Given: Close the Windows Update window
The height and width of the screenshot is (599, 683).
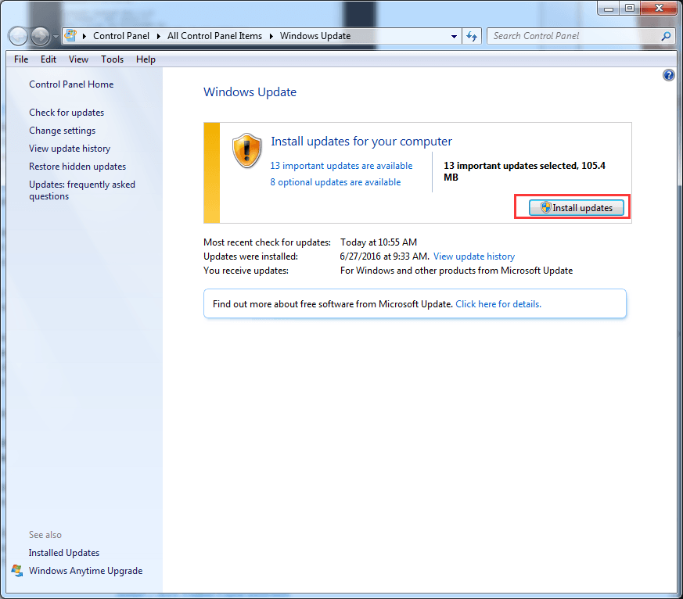Looking at the screenshot, I should [x=659, y=9].
